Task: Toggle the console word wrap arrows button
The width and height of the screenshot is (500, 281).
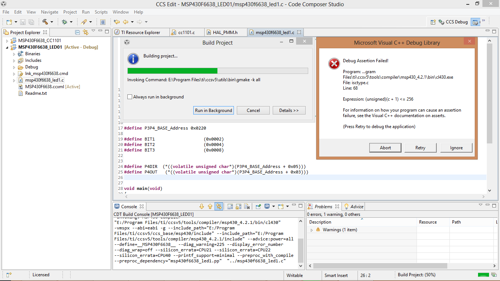Action: pyautogui.click(x=219, y=206)
